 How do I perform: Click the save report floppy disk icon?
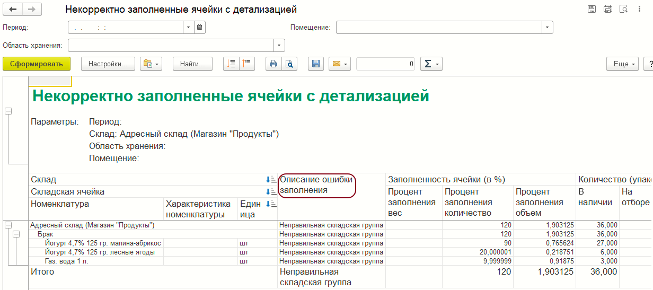pyautogui.click(x=316, y=64)
